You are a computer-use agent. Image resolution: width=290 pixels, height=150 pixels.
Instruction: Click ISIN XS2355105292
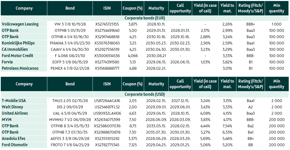(107, 138)
